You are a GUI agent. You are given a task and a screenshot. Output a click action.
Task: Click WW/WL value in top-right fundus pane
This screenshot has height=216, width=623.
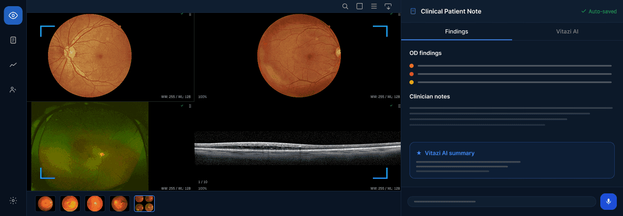tap(385, 97)
